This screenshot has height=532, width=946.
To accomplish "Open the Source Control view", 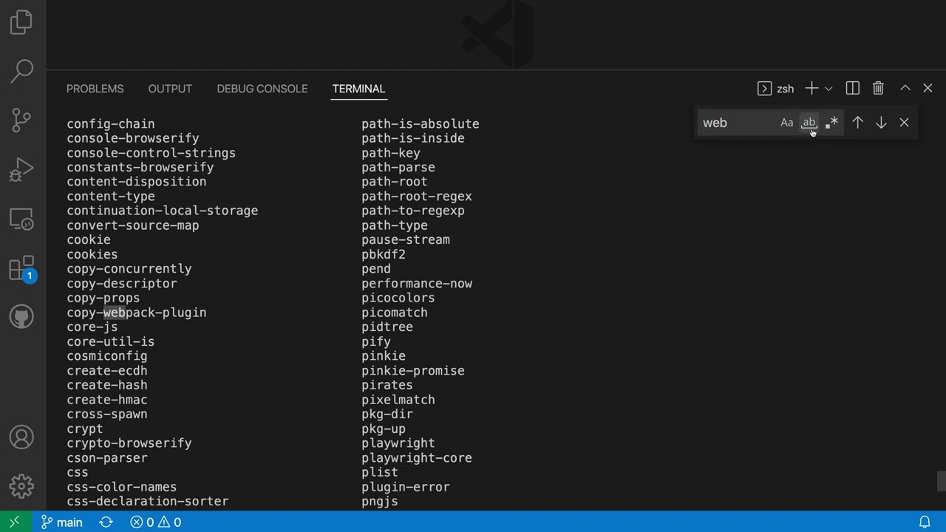I will (21, 120).
